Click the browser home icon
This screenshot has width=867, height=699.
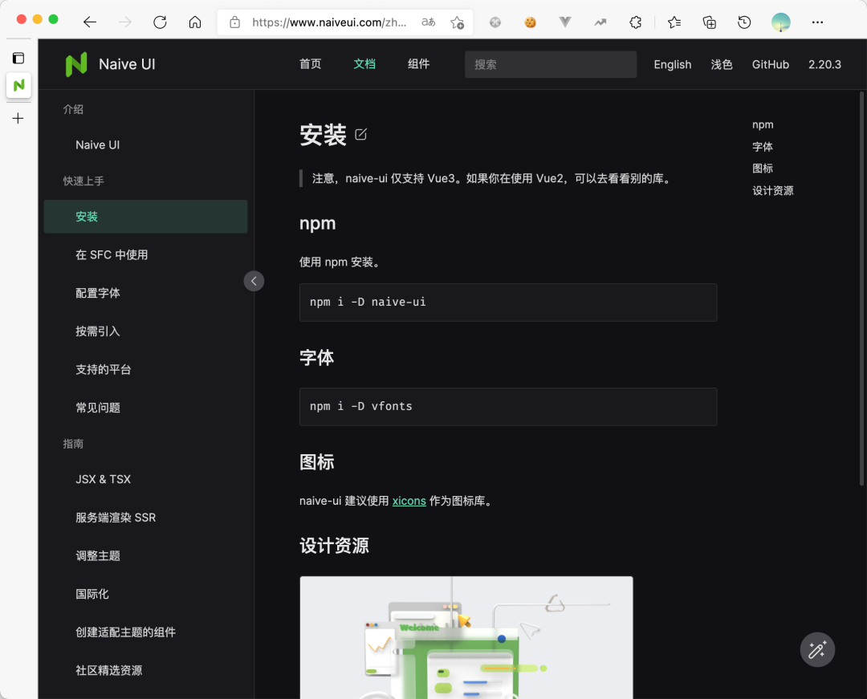(195, 22)
